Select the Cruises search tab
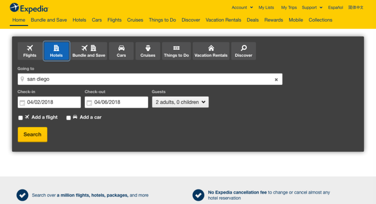The width and height of the screenshot is (376, 204). (x=148, y=51)
